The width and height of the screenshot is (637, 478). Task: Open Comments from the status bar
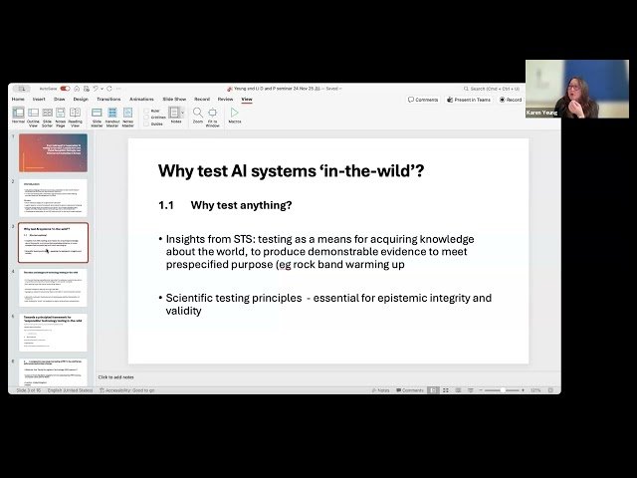[x=410, y=390]
